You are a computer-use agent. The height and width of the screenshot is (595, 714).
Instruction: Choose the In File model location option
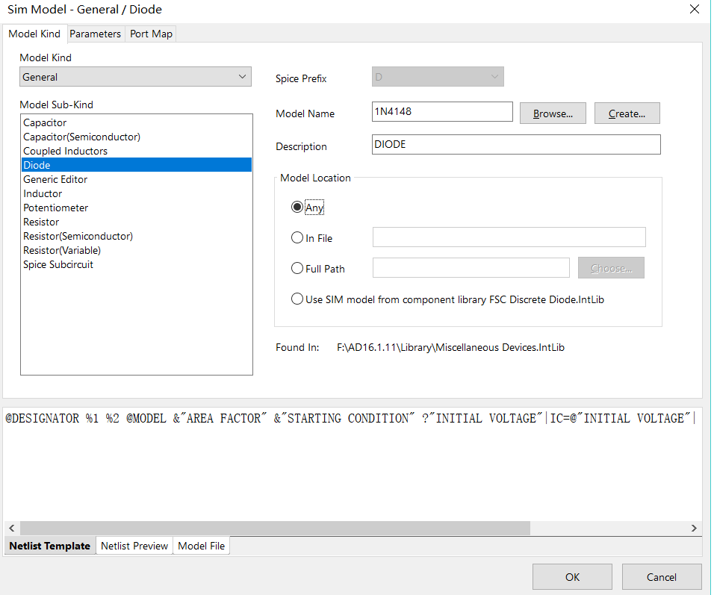(x=297, y=237)
